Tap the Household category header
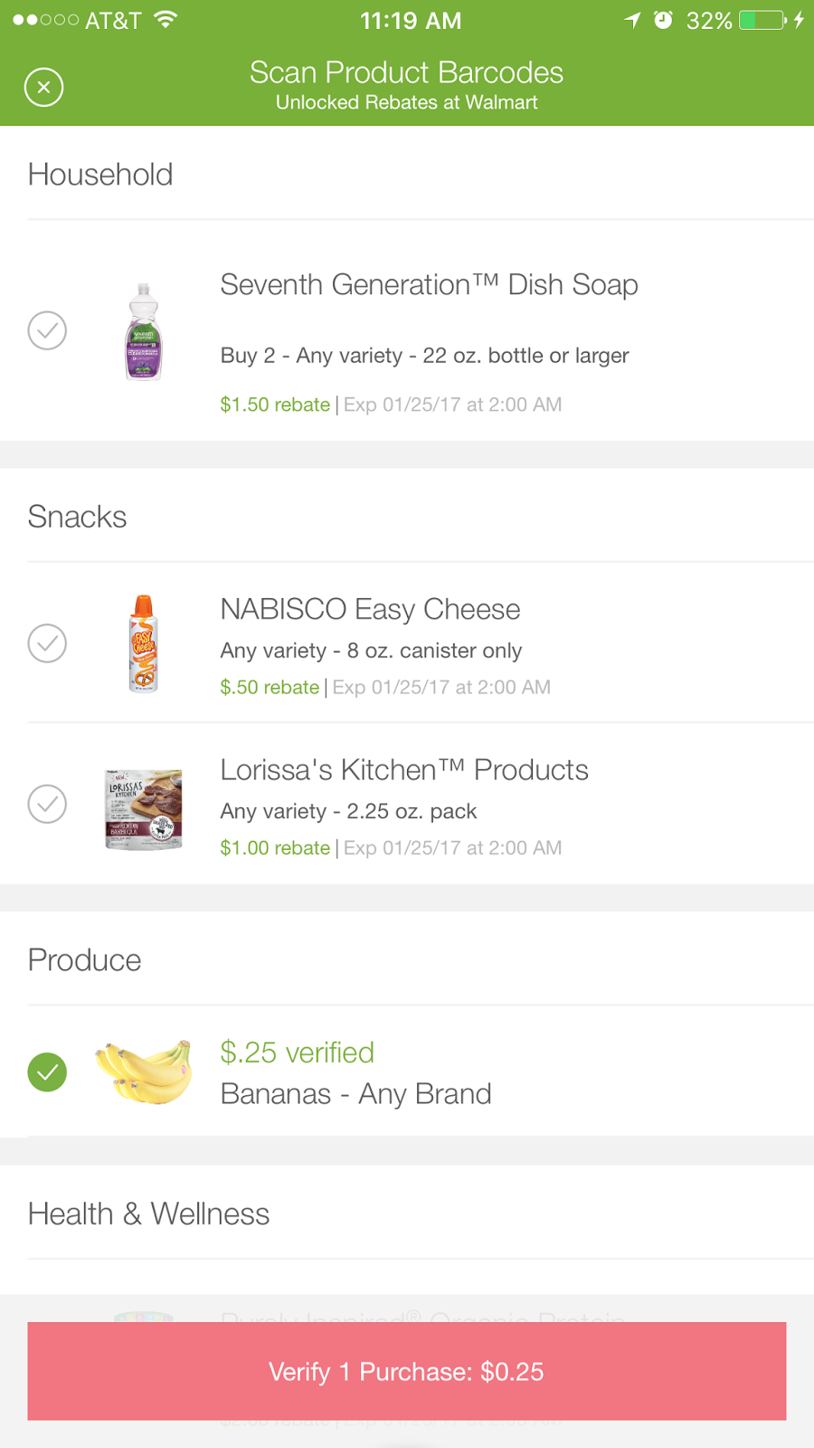814x1448 pixels. click(x=100, y=175)
